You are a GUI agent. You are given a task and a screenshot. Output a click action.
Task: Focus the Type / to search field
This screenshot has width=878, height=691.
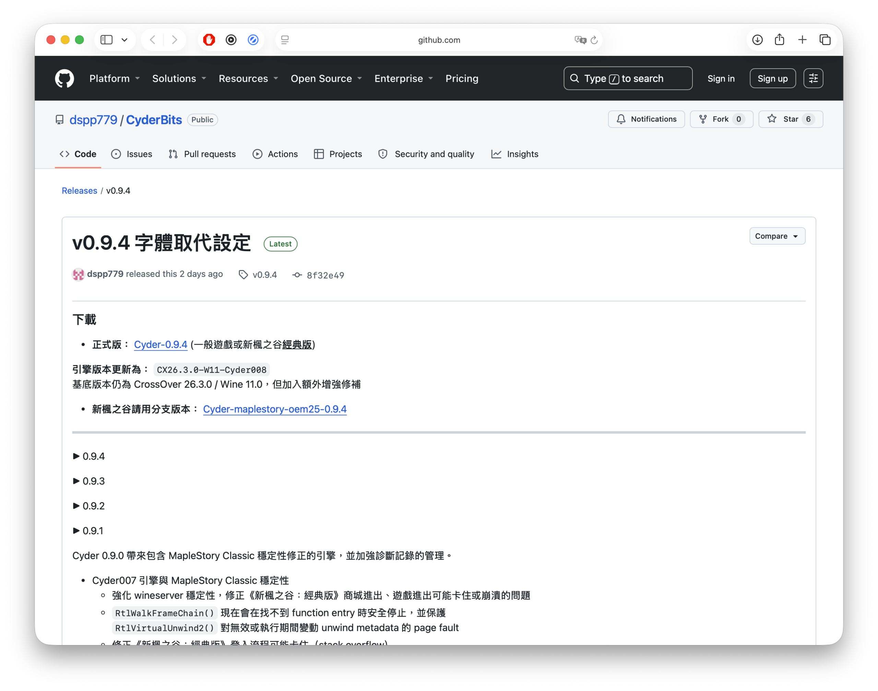point(628,78)
